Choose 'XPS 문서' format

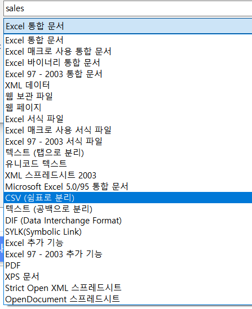pos(127,276)
